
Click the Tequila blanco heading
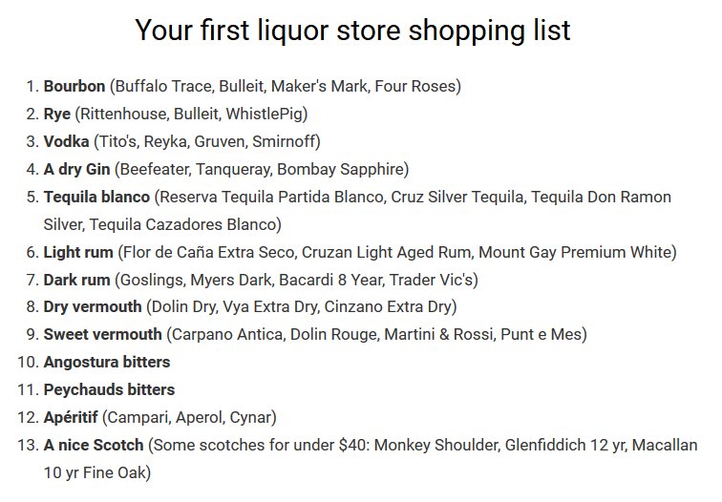tap(96, 197)
